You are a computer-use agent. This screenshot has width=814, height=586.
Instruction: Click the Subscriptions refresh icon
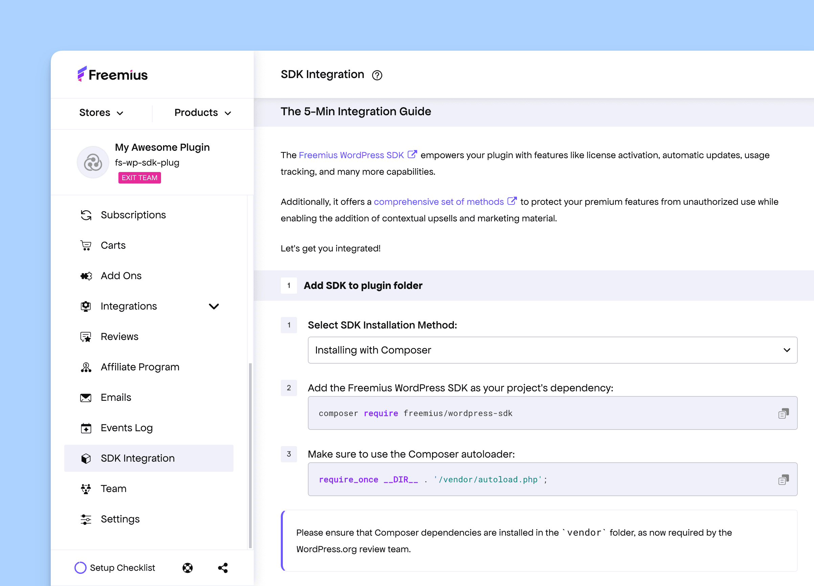point(86,215)
